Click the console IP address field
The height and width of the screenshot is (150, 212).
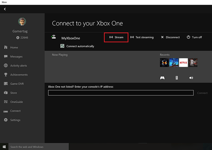121,93
